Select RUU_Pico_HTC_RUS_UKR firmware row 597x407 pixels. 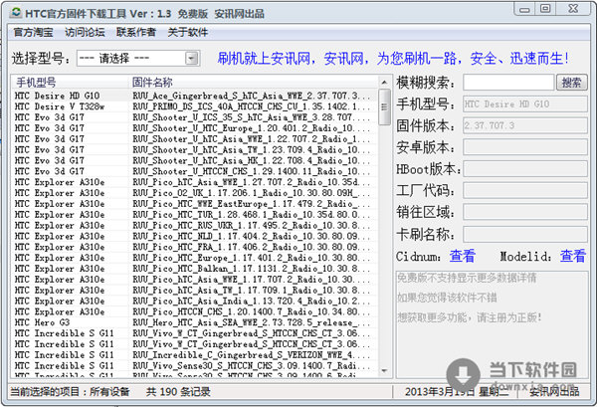[194, 225]
